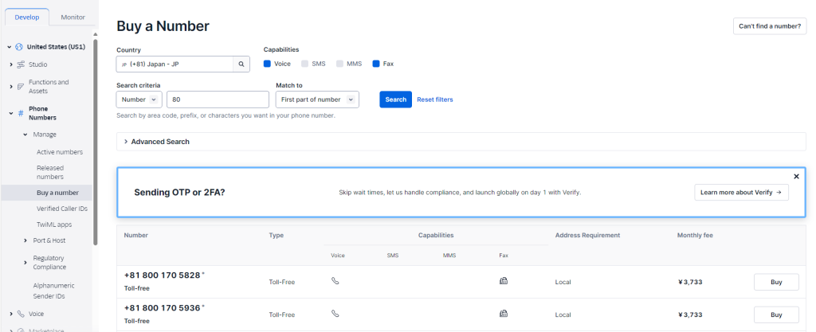Close the Sending OTP or 2FA banner

pos(796,176)
